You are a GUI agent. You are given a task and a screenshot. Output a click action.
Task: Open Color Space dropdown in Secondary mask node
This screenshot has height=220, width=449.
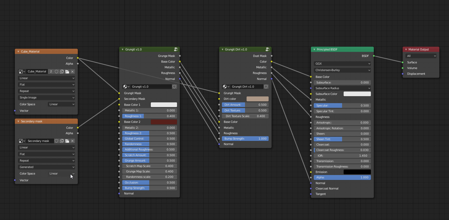point(61,173)
